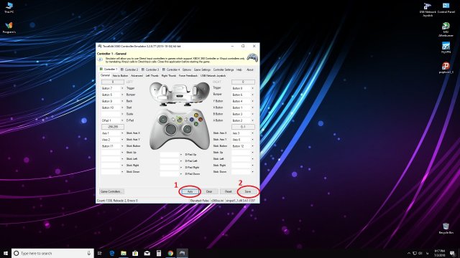Open the Control Panel desktop shortcut

click(446, 8)
